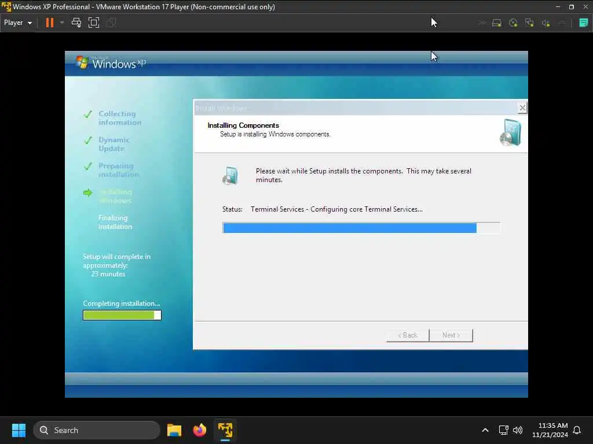The height and width of the screenshot is (444, 593).
Task: Open notifications bell icon
Action: (577, 430)
